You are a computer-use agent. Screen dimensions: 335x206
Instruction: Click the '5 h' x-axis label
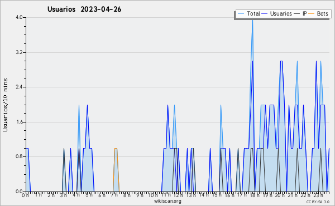pos(89,195)
